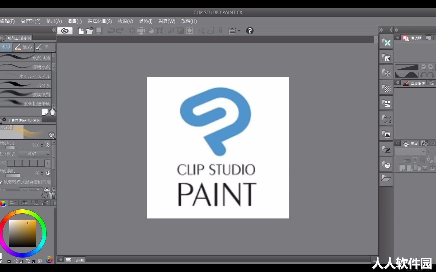The image size is (436, 272).
Task: Open the 選擇範圍(S) menu
Action: pos(100,21)
